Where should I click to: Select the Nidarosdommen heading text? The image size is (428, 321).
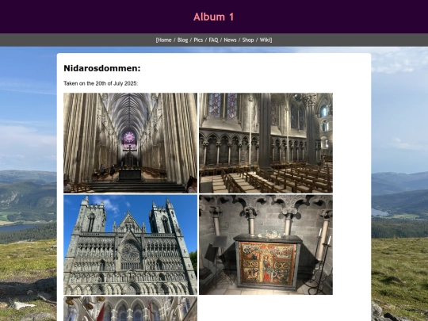coord(102,68)
